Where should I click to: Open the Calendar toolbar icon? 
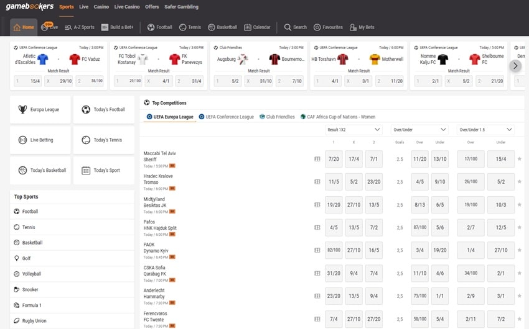point(257,27)
